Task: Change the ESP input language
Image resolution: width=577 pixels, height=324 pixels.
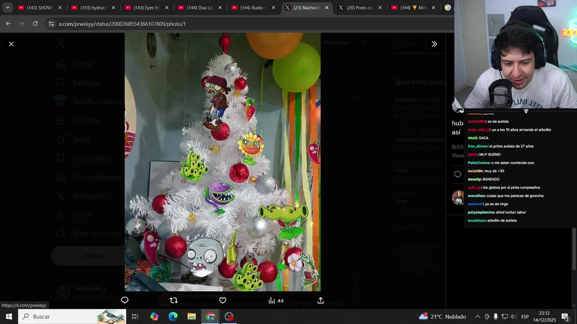Action: [x=525, y=316]
